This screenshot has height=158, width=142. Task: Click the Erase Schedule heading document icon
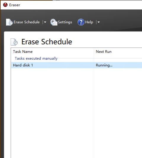point(14,42)
